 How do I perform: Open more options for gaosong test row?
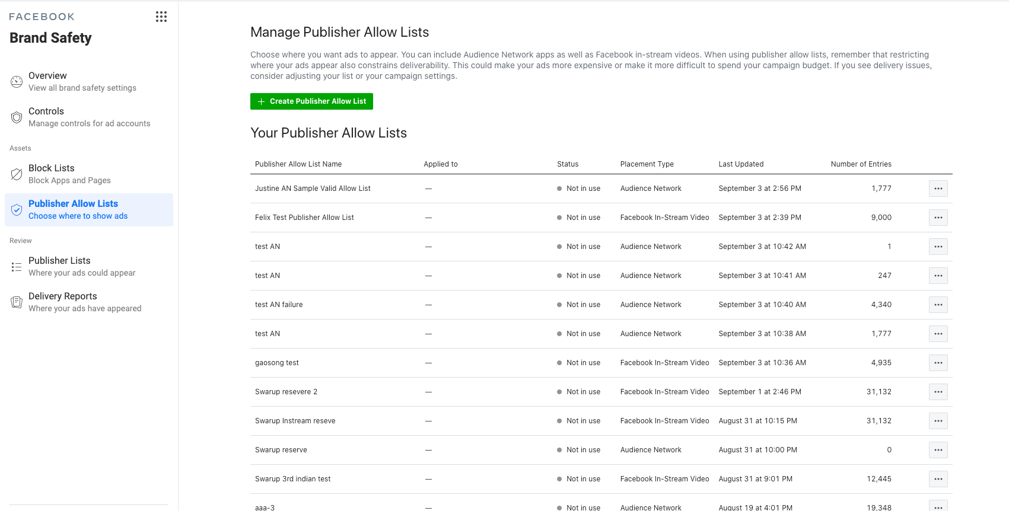(938, 363)
